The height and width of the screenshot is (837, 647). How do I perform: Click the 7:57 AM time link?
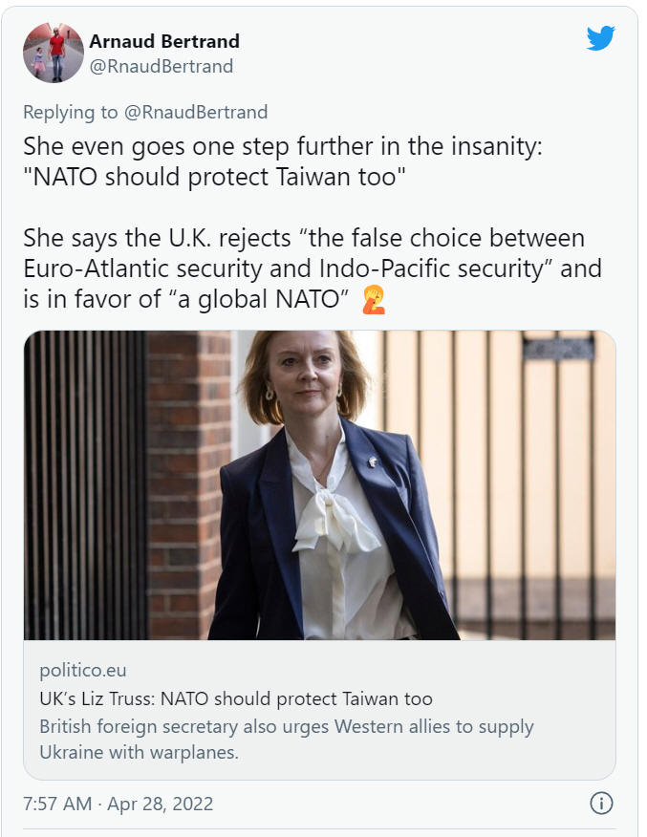tap(57, 804)
